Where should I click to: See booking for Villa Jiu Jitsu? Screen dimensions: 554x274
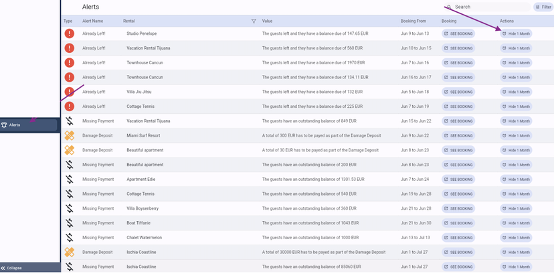[458, 92]
